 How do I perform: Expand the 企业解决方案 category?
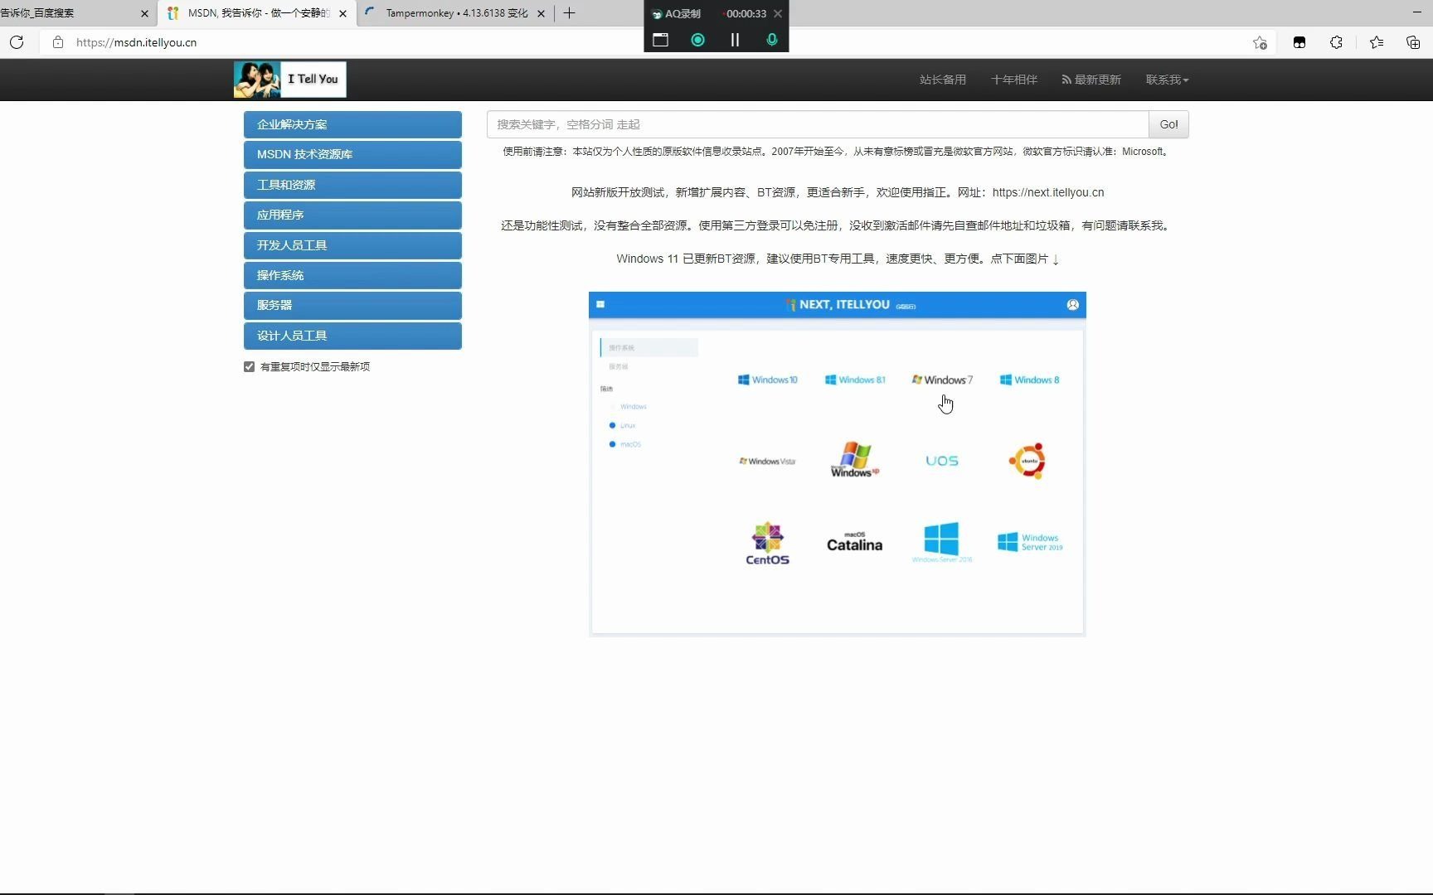352,124
